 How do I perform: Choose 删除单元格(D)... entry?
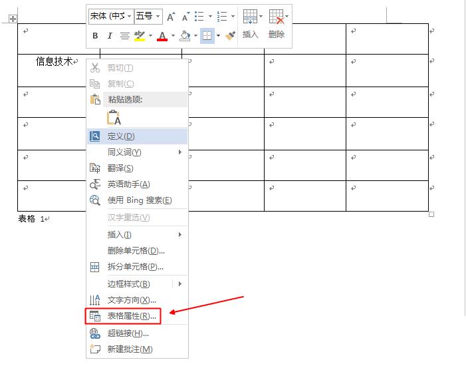[138, 251]
